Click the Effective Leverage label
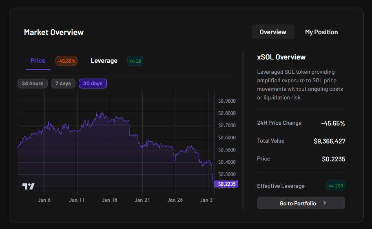The width and height of the screenshot is (372, 229). point(281,186)
